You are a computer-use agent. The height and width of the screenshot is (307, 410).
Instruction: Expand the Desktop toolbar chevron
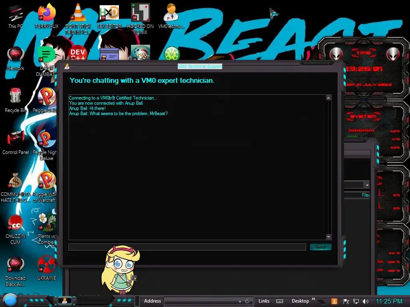(x=313, y=299)
